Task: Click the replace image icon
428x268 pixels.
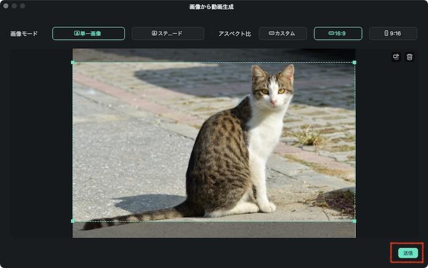Action: coord(396,57)
